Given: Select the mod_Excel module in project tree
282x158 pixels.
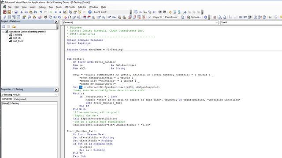Looking at the screenshot, I should 18,41.
